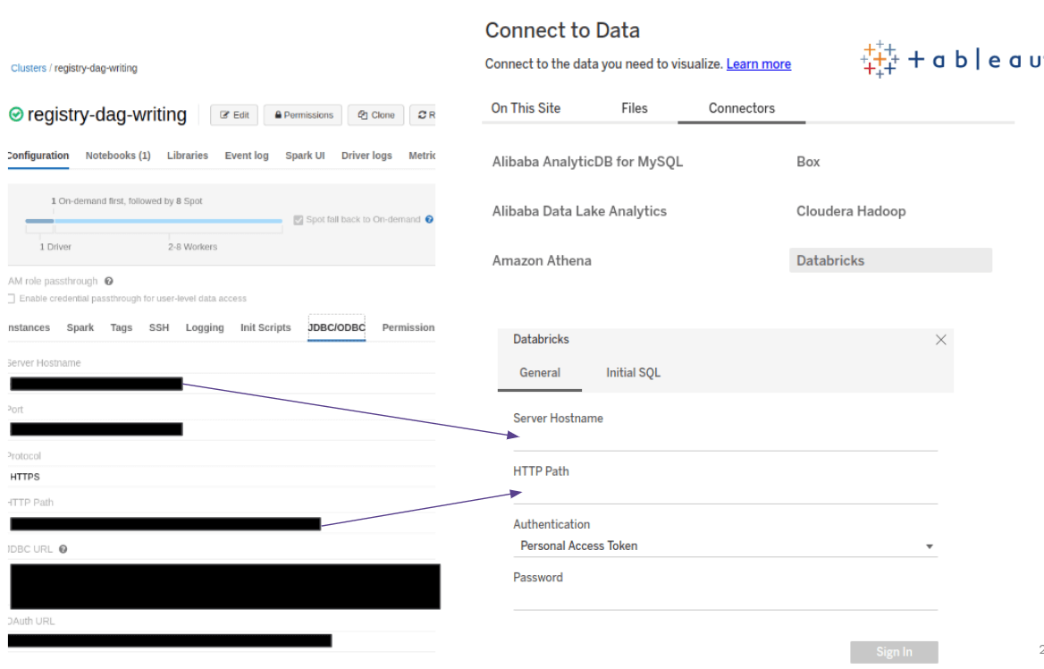Click the green running status icon beside registry-dag-writing
Viewport: 1044px width, 669px height.
coord(16,114)
